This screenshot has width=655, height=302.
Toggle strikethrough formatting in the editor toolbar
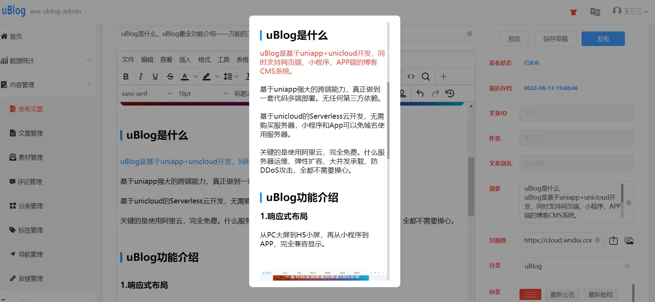coord(170,76)
